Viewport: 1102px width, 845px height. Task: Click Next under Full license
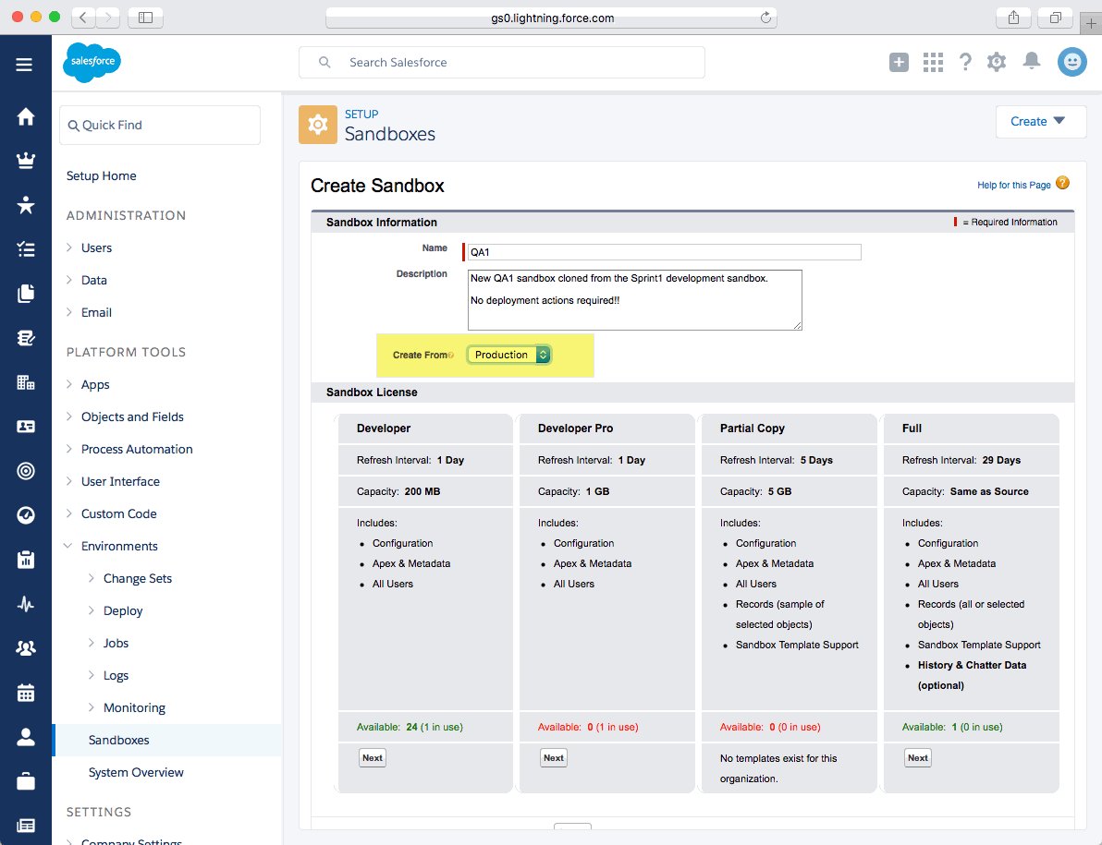(918, 758)
